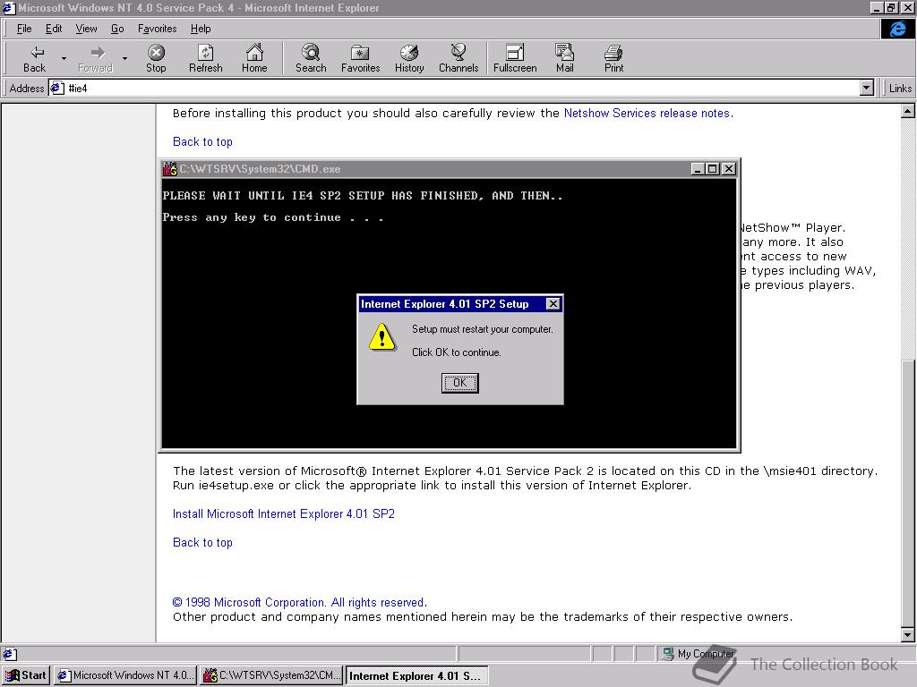The image size is (917, 687).
Task: Open the Forward history dropdown arrow
Action: (124, 58)
